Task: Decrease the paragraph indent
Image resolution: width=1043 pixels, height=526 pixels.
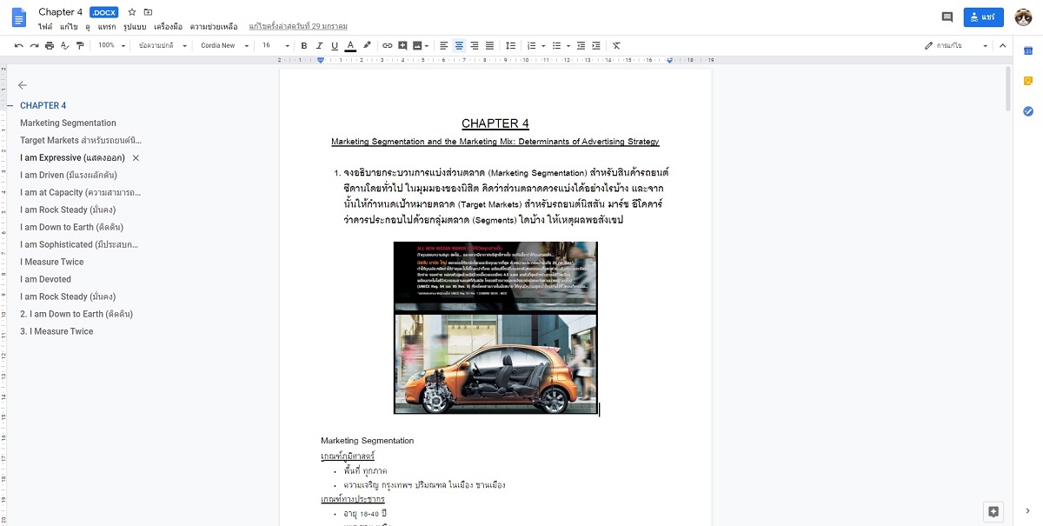Action: pyautogui.click(x=581, y=45)
